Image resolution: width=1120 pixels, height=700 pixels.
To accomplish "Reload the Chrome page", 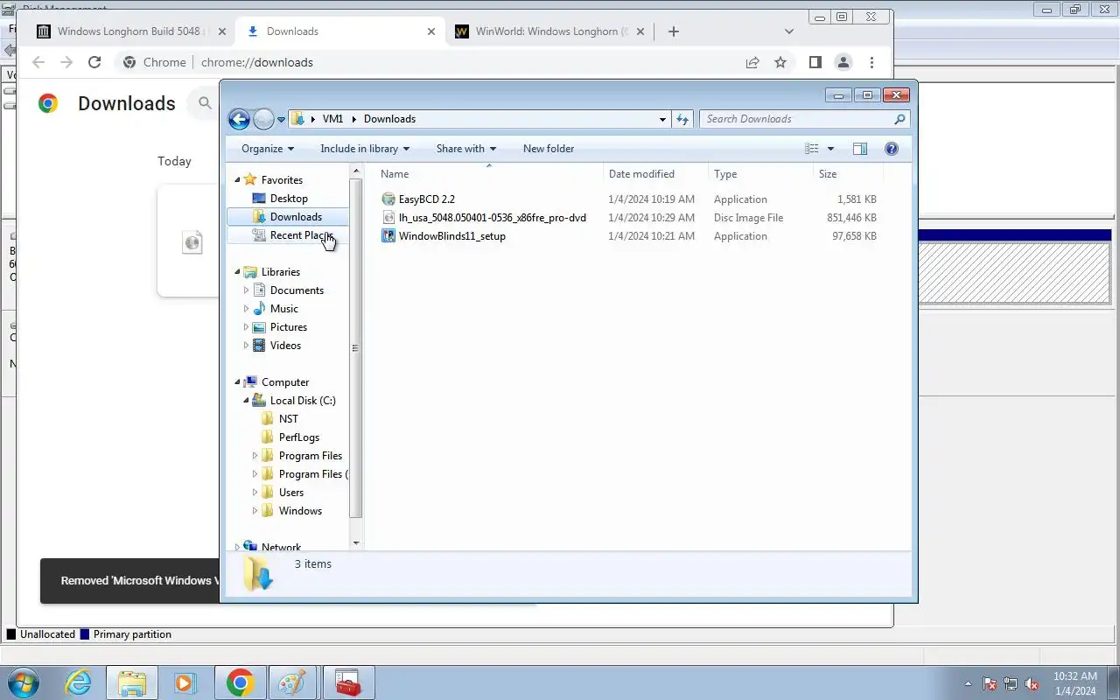I will 94,62.
